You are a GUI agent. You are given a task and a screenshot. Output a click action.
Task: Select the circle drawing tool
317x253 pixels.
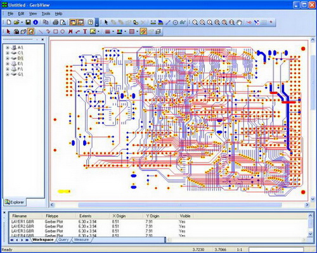pyautogui.click(x=63, y=32)
